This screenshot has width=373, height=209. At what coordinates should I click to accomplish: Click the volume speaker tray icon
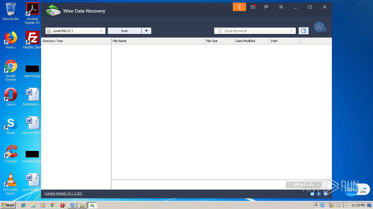pyautogui.click(x=338, y=205)
